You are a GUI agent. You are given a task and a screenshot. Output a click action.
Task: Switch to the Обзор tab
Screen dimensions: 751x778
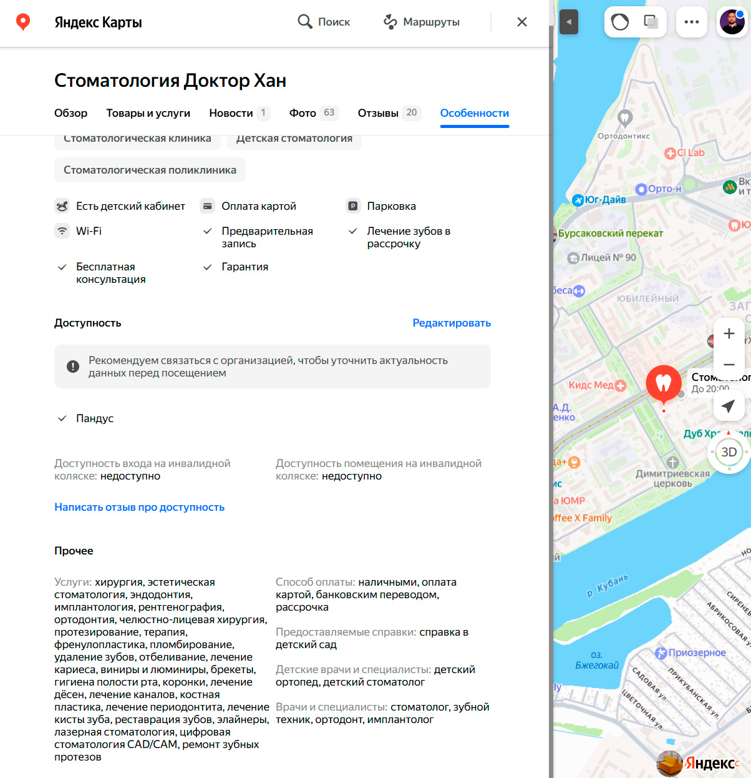(x=71, y=113)
